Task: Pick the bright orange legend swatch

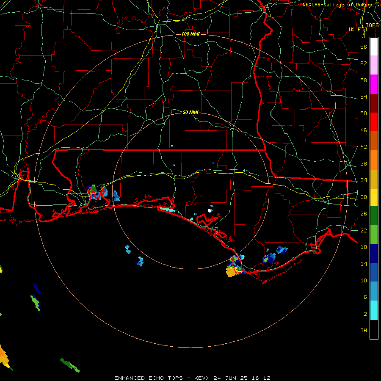Action: pyautogui.click(x=374, y=160)
